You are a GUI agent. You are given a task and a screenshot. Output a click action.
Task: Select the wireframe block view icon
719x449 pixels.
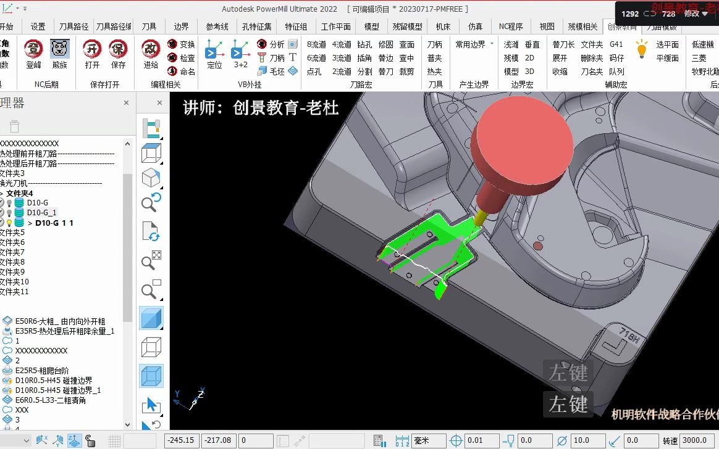point(151,154)
